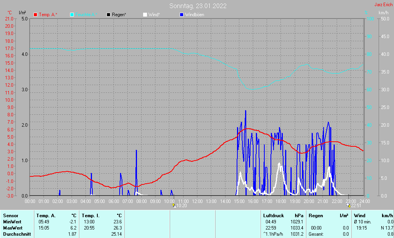
Task: Click the '12:00' time axis label
Action: 197,201
